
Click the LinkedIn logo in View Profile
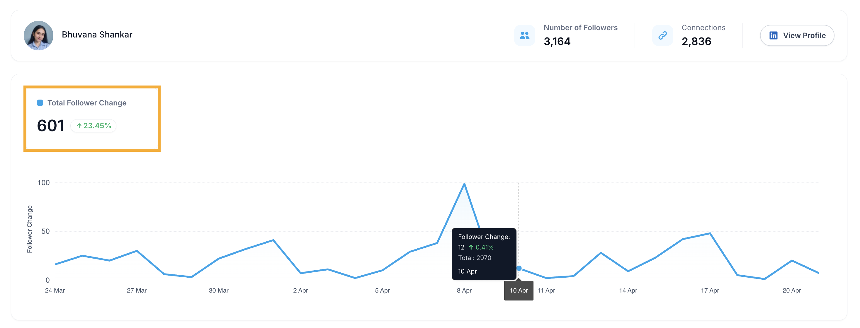pyautogui.click(x=773, y=35)
